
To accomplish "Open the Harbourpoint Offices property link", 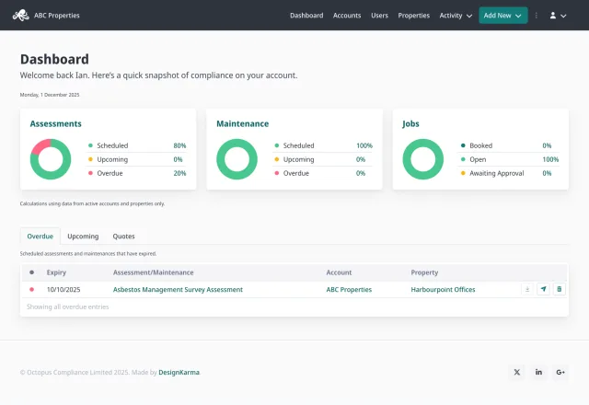I will [x=443, y=290].
